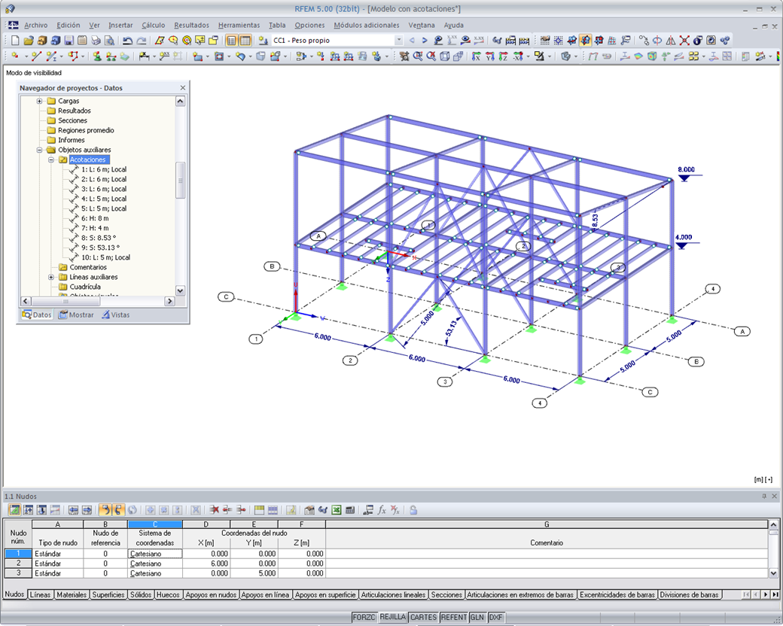The width and height of the screenshot is (783, 626).
Task: Undo the last action
Action: (127, 41)
